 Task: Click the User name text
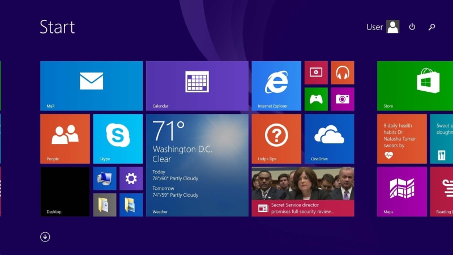point(375,27)
